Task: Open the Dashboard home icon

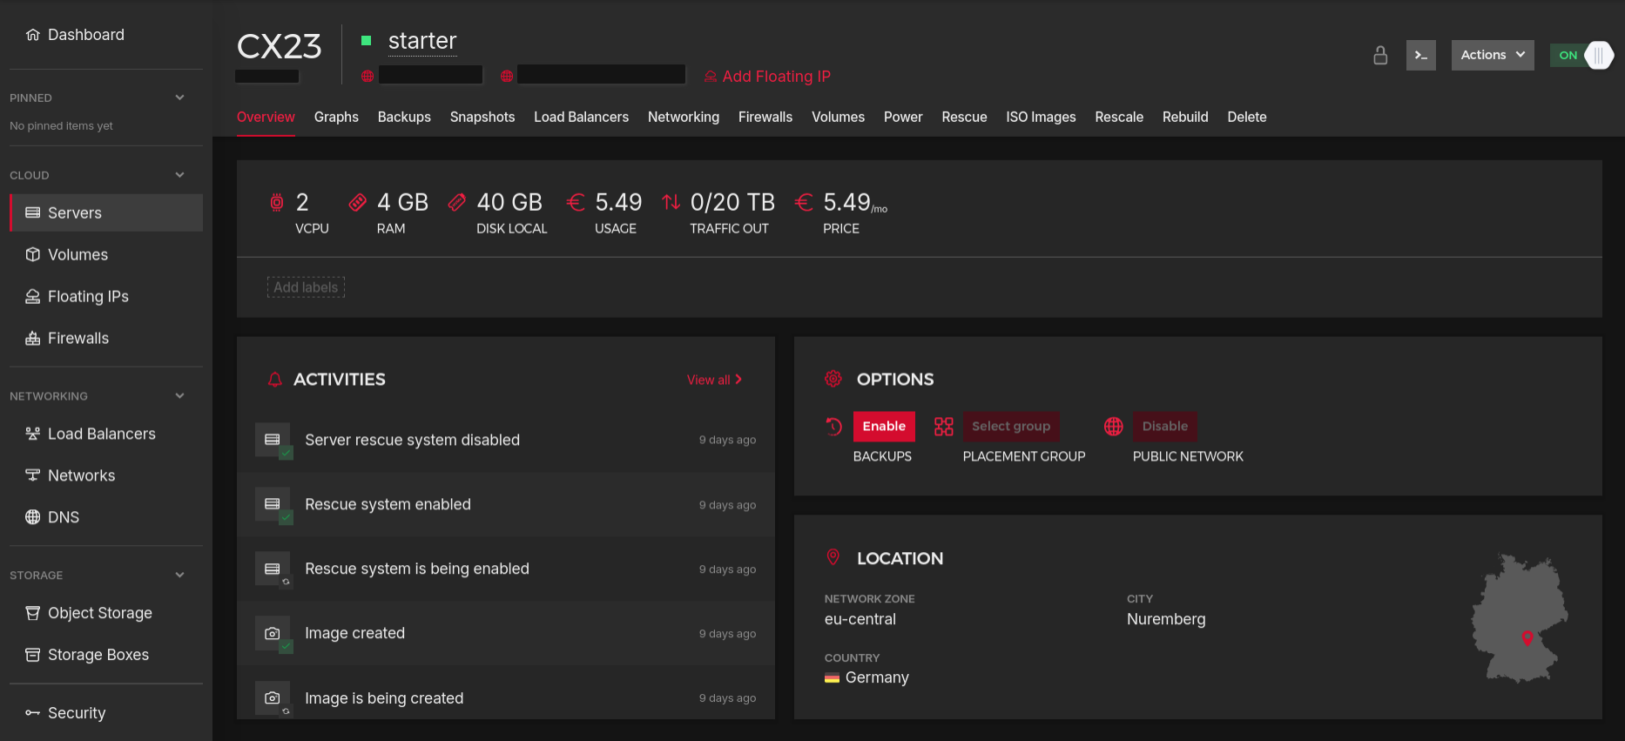Action: (x=33, y=35)
